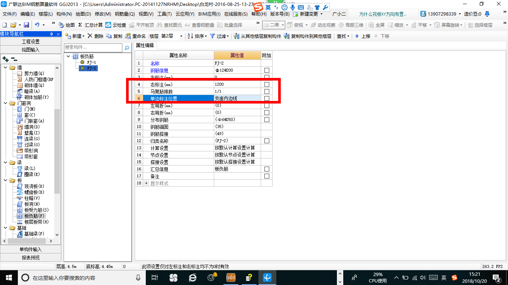Viewport: 508px width, 285px height.
Task: Expand the 显示样式 property row
Action: (x=146, y=183)
